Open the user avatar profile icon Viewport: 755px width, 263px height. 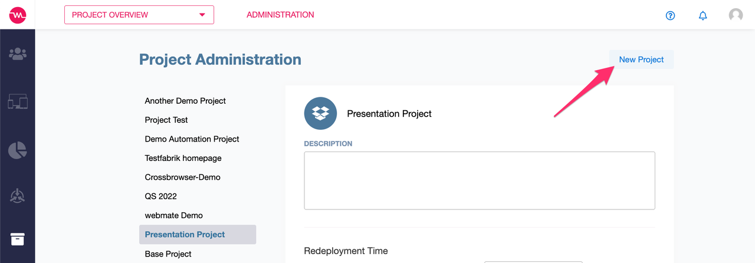[736, 15]
